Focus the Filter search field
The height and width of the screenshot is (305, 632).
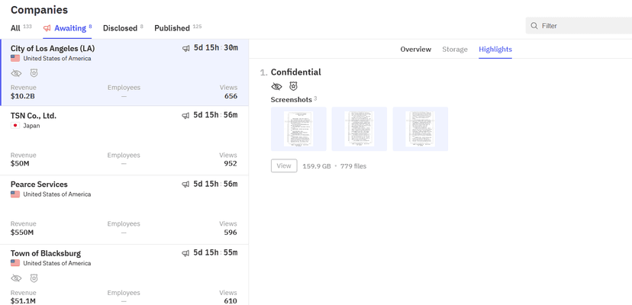[x=580, y=26]
